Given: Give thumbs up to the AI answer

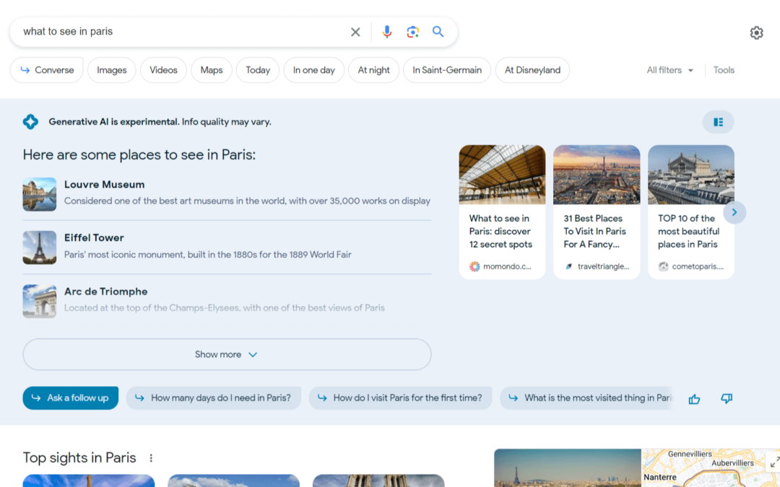Looking at the screenshot, I should click(x=694, y=398).
